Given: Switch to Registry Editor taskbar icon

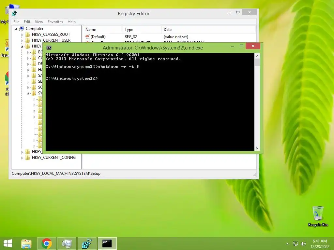Looking at the screenshot, I should point(87,243).
